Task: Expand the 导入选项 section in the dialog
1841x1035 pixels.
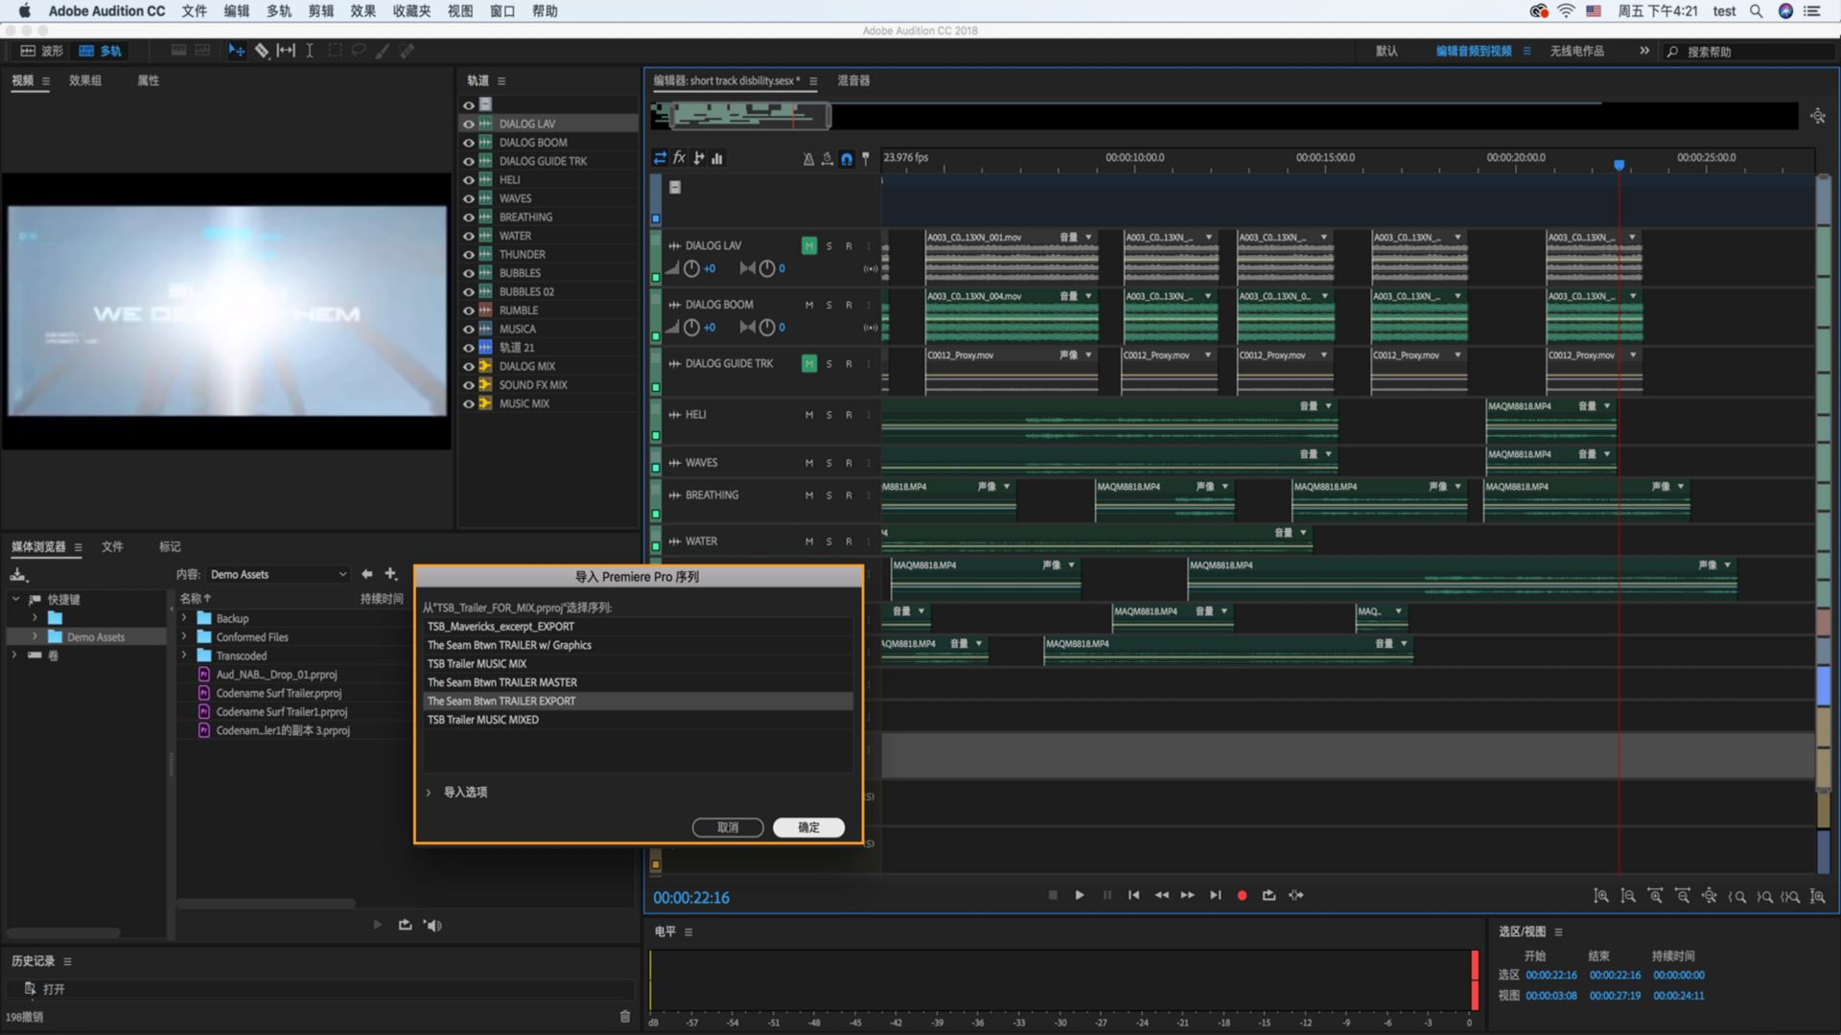Action: pyautogui.click(x=463, y=792)
